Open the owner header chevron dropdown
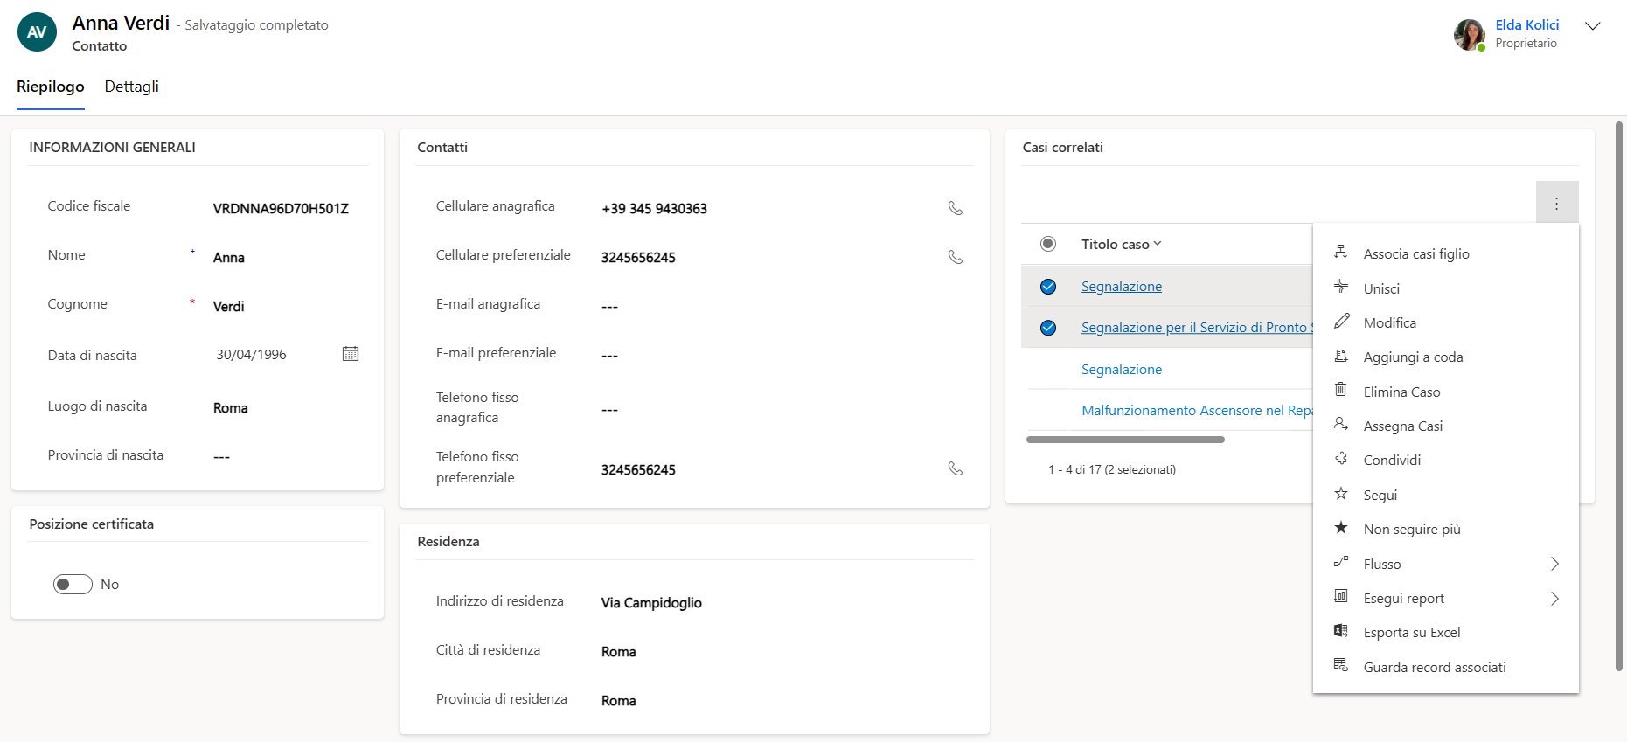The height and width of the screenshot is (742, 1627). 1592,26
